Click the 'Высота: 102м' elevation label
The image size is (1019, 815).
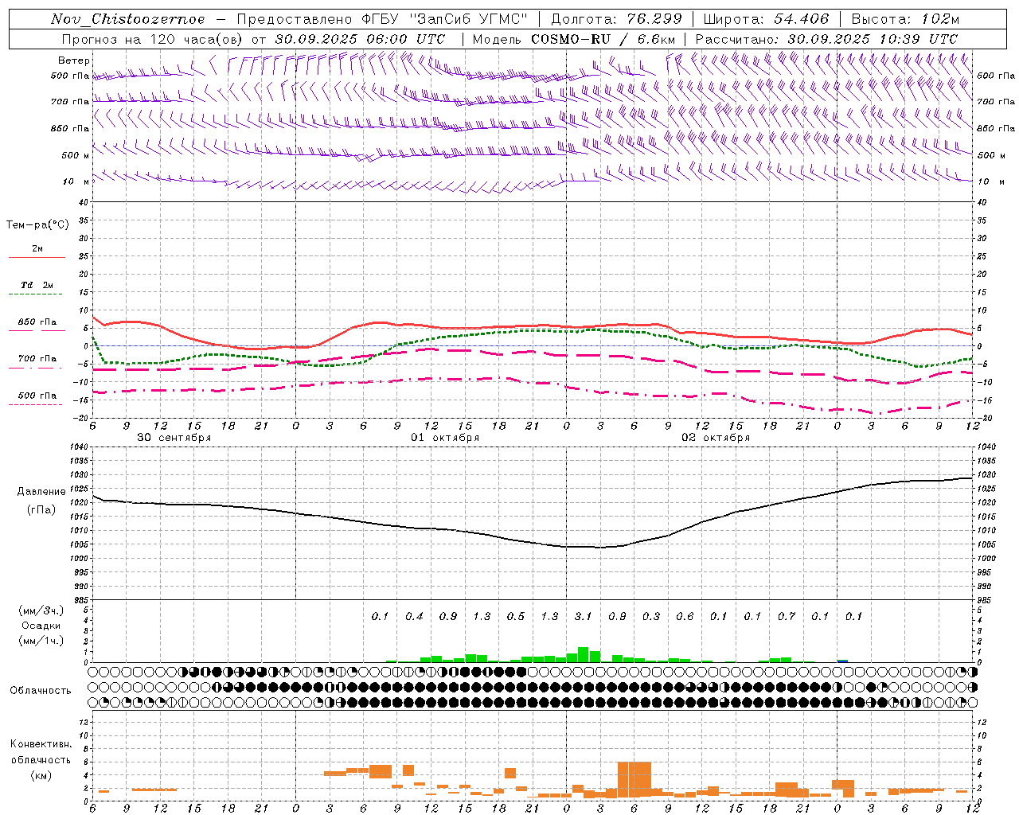point(905,19)
